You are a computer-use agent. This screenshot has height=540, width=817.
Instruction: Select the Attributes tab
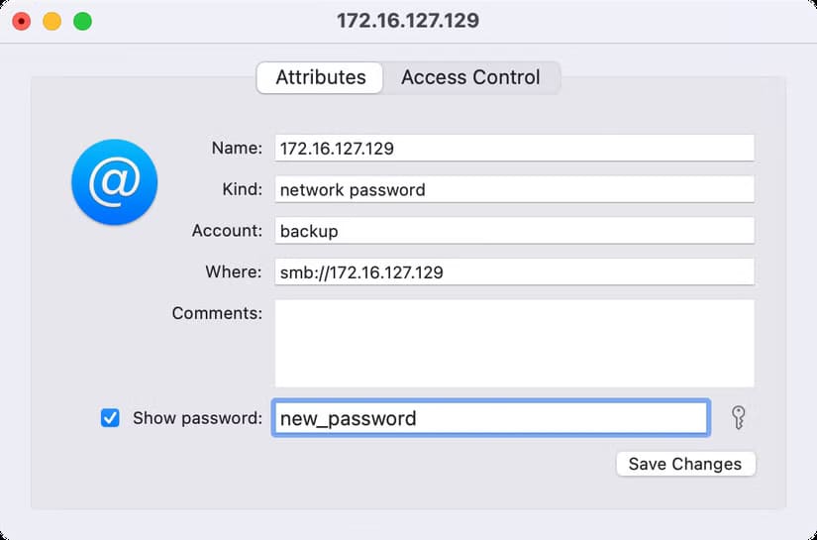(320, 77)
